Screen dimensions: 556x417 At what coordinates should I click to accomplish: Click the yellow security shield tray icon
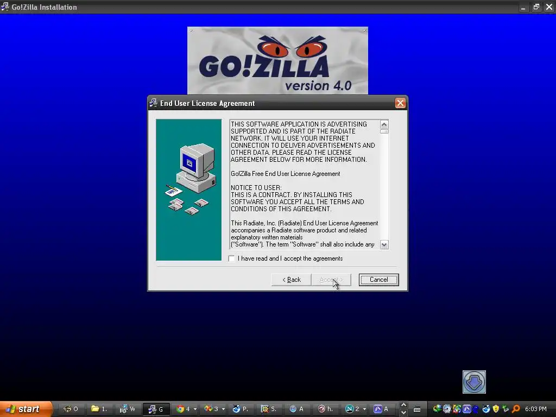[496, 409]
